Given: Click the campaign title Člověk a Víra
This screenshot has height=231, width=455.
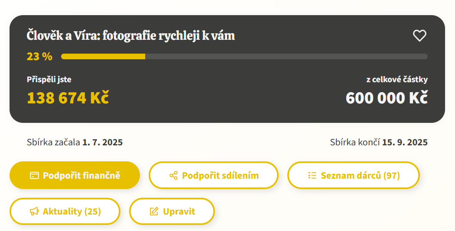Looking at the screenshot, I should pos(130,36).
